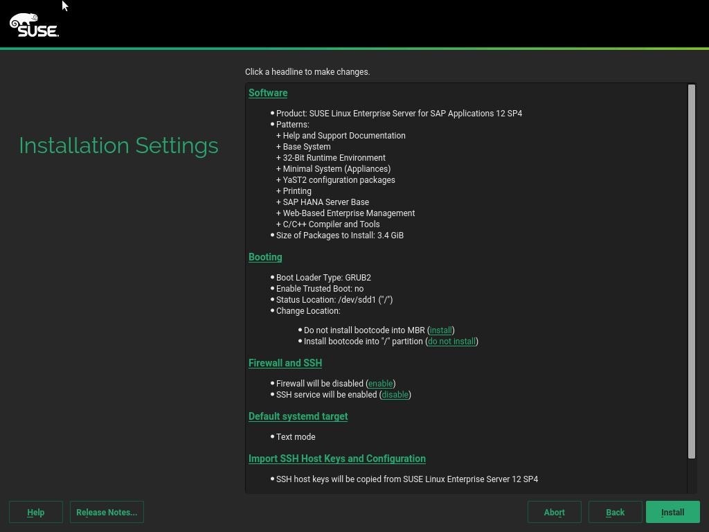
Task: Open the Release Notes
Action: (107, 512)
